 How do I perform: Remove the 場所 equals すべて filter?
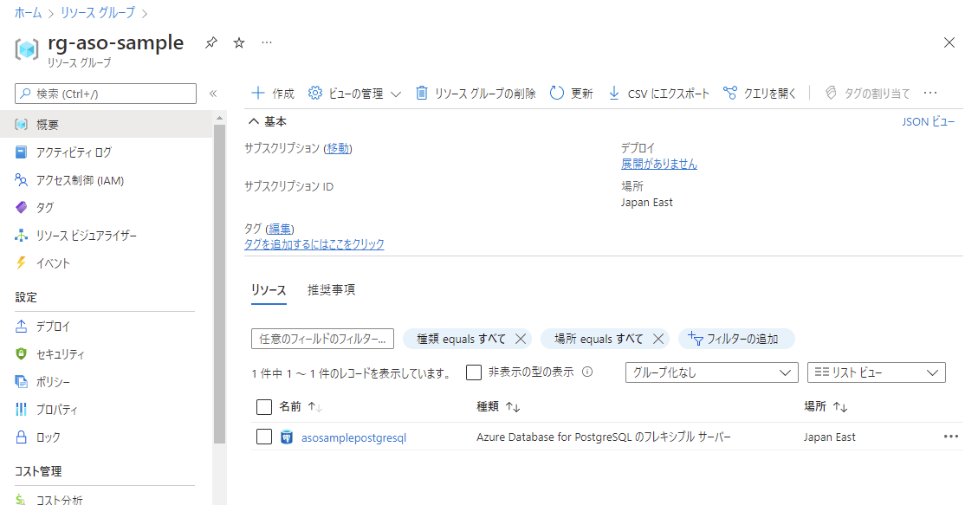click(x=658, y=340)
